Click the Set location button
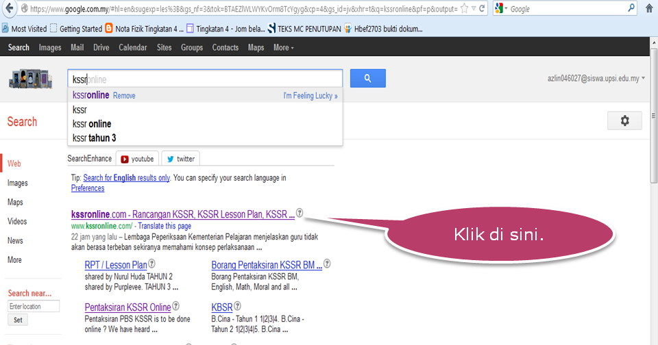Screen dimensions: 658x345 pyautogui.click(x=18, y=320)
